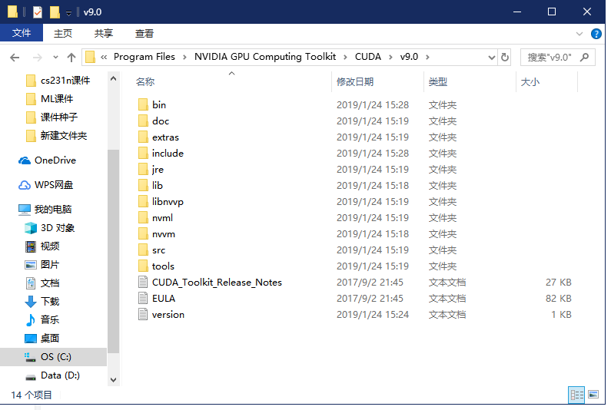The image size is (611, 410).
Task: Sort by the 大小 column header
Action: pos(530,81)
